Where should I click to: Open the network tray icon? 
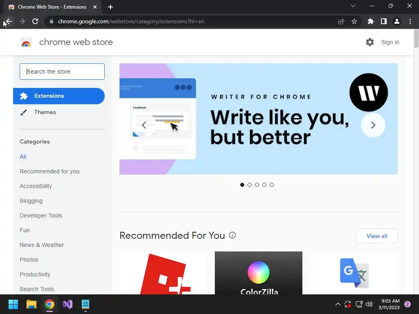point(359,304)
